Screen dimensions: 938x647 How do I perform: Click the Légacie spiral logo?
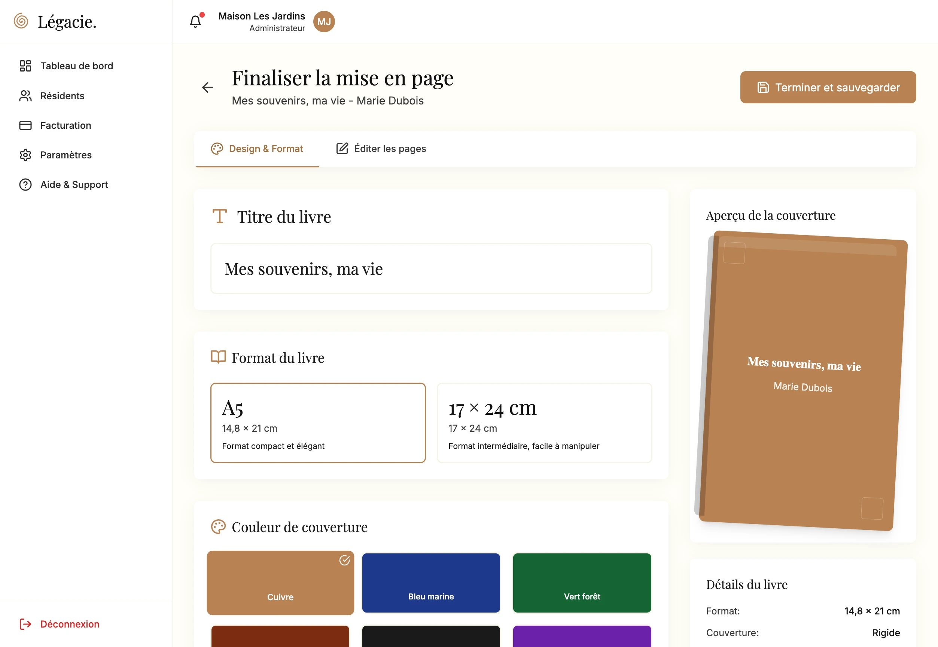(21, 21)
